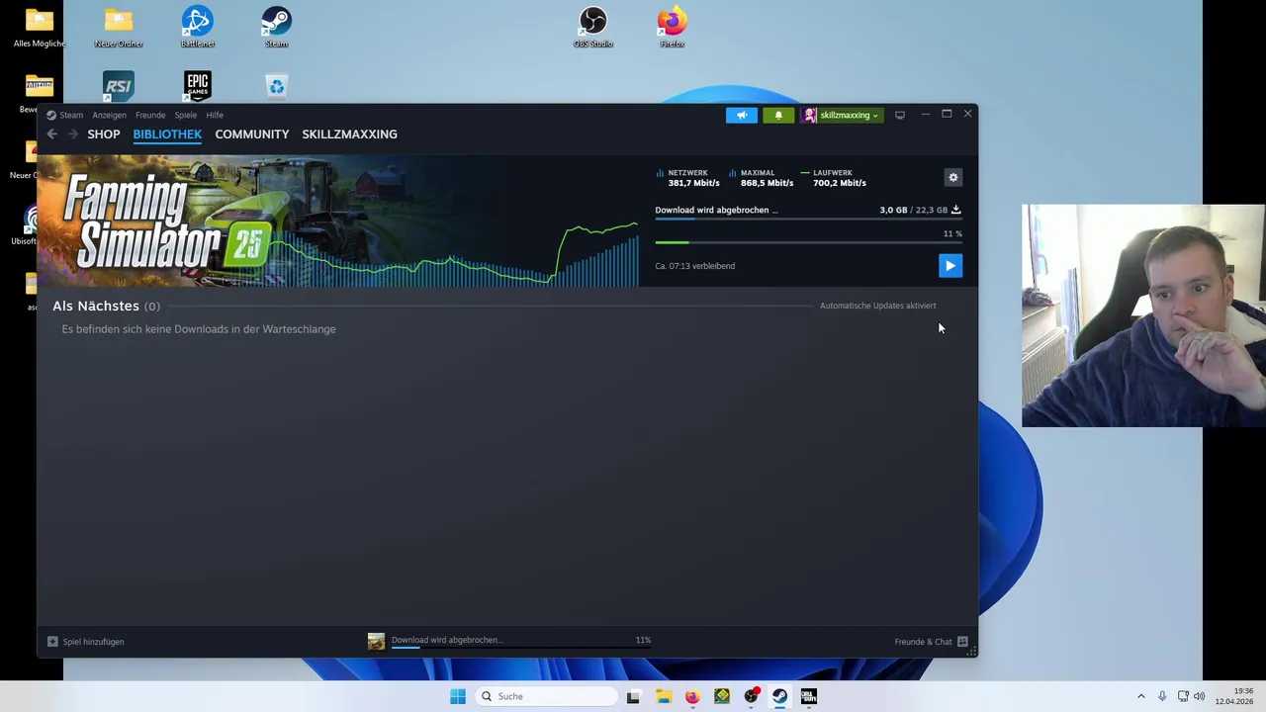Viewport: 1266px width, 712px height.
Task: Click the Steam taskbar icon
Action: [x=780, y=696]
